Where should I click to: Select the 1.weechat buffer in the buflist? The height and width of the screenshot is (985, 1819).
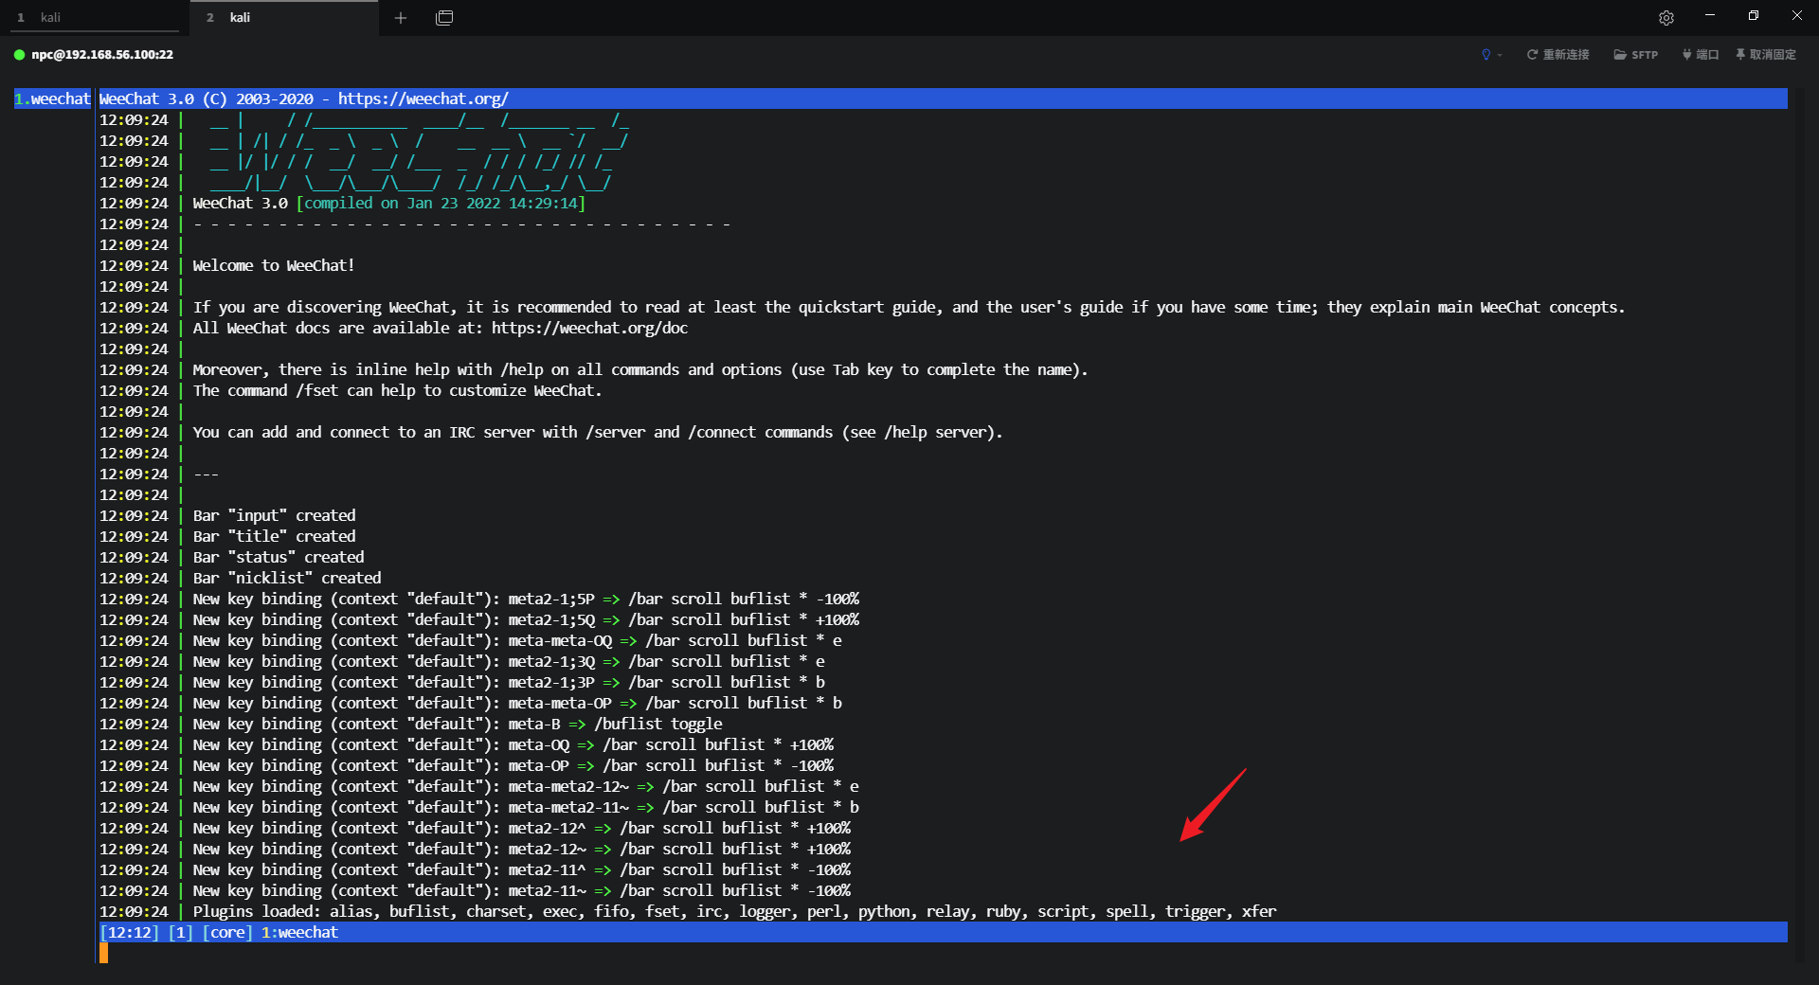53,98
